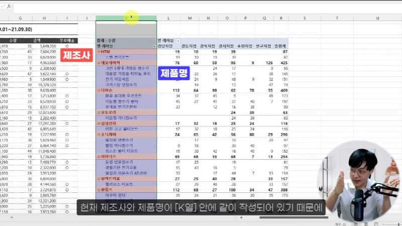
Task: Click the fx insert function icon
Action: pyautogui.click(x=9, y=6)
